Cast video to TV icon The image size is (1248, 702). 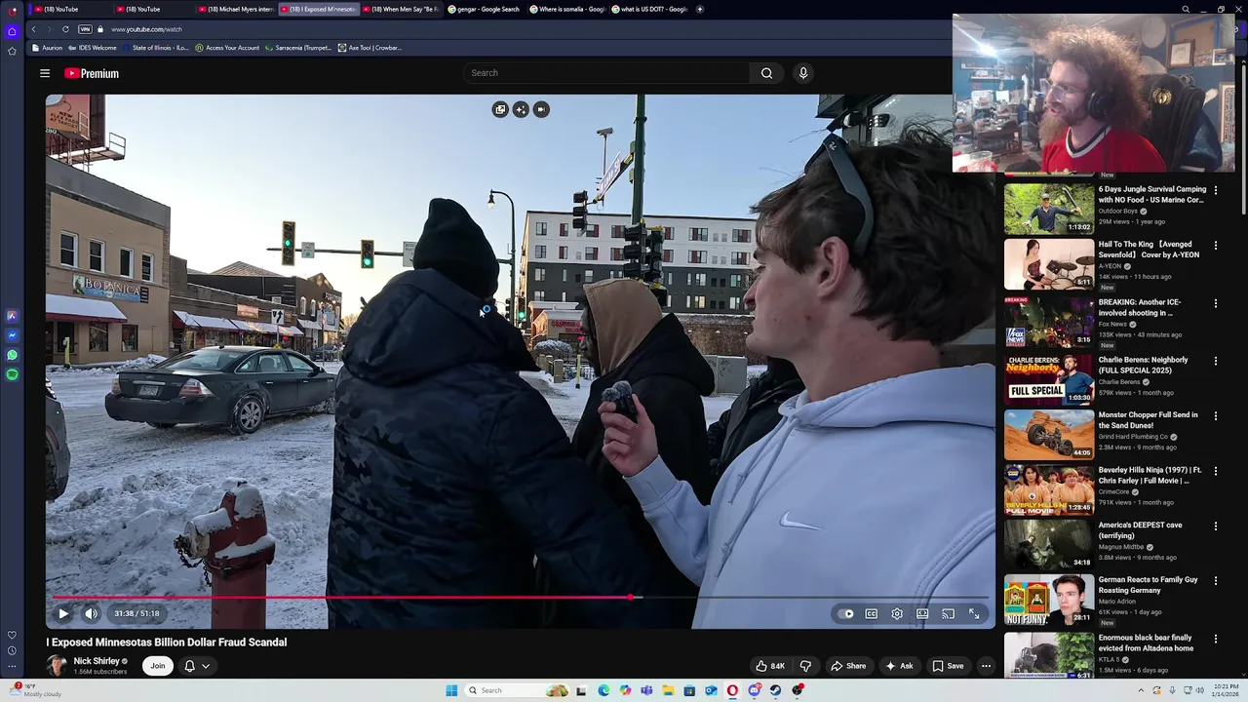pyautogui.click(x=948, y=613)
